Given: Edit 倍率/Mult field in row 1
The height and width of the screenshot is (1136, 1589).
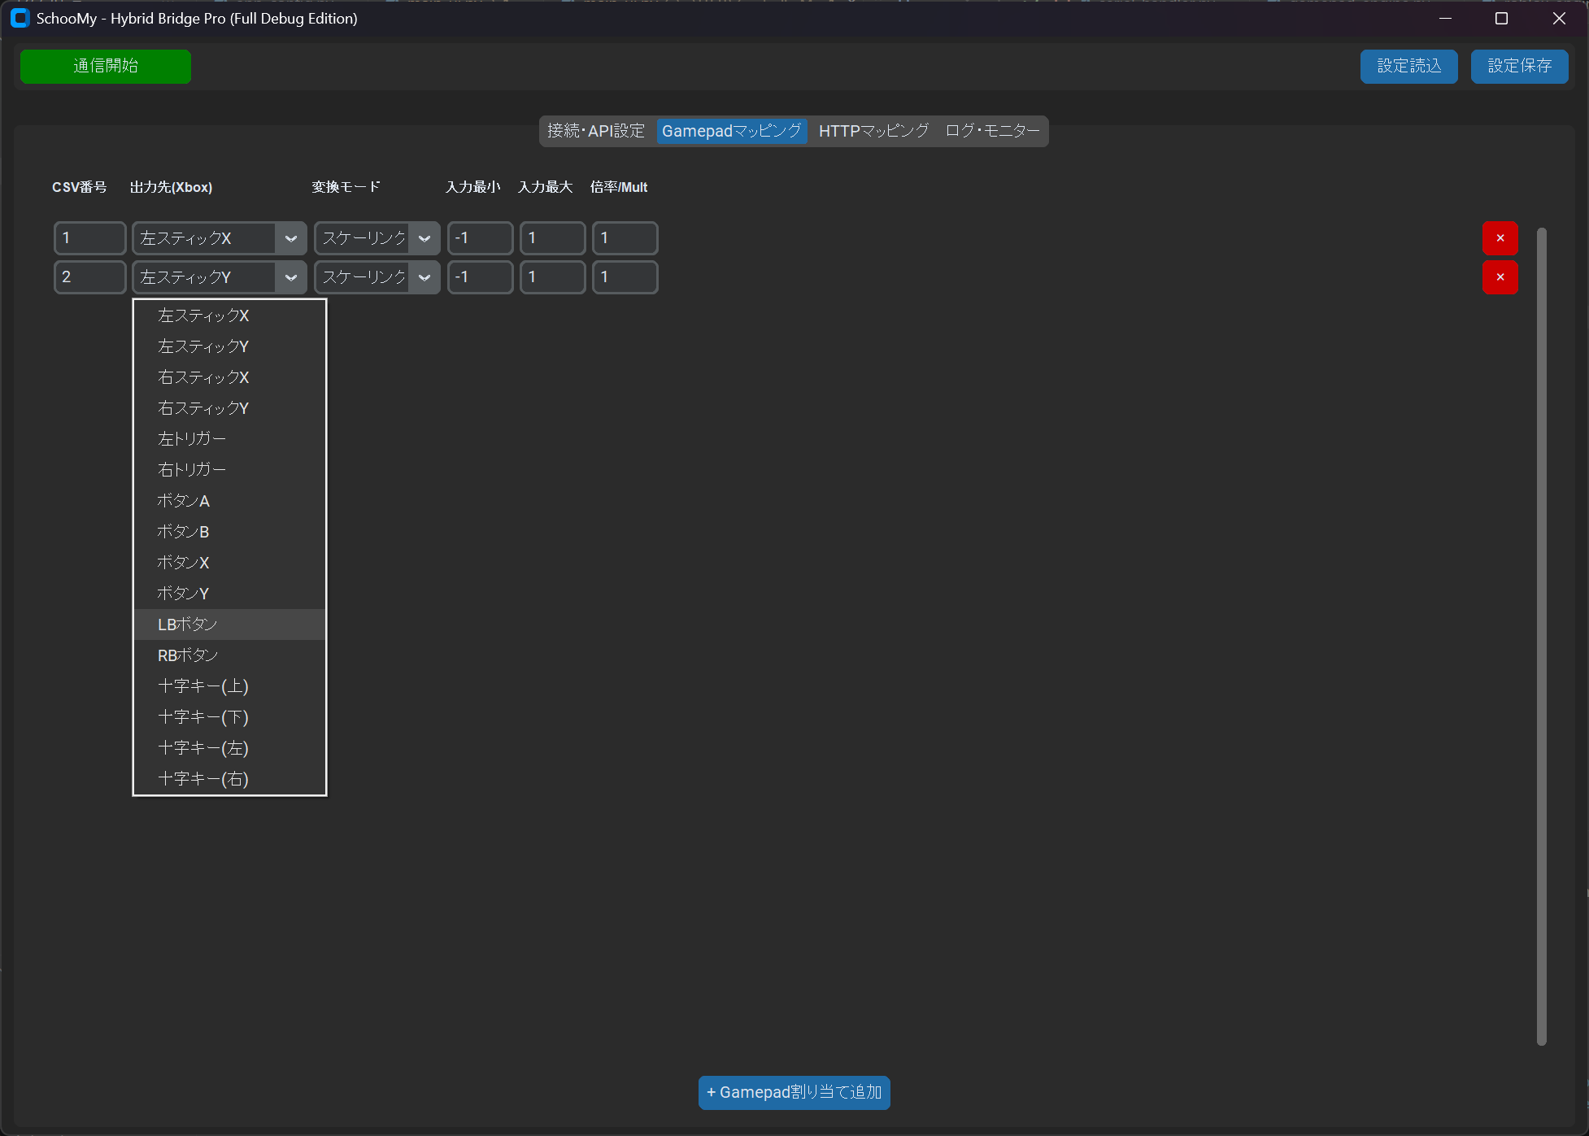Looking at the screenshot, I should (625, 238).
